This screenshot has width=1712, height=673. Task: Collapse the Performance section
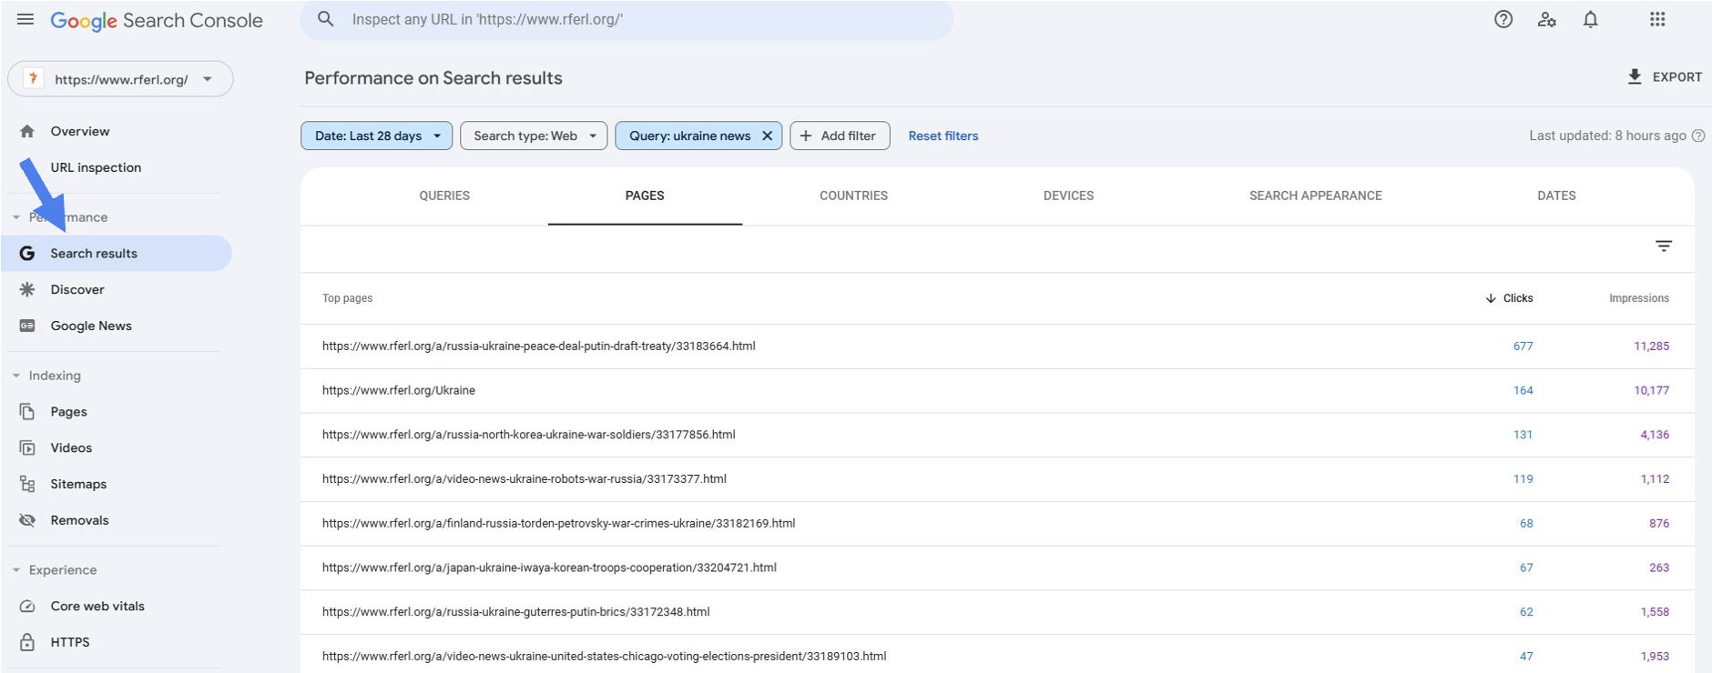pyautogui.click(x=16, y=217)
